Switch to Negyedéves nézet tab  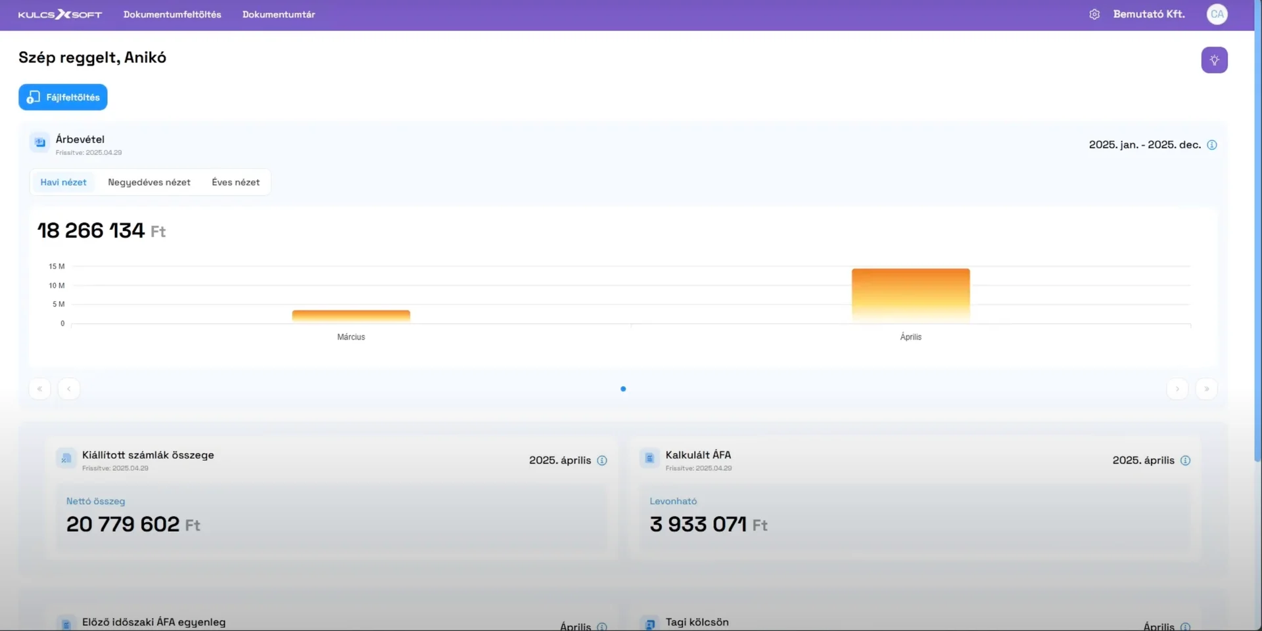pos(149,182)
